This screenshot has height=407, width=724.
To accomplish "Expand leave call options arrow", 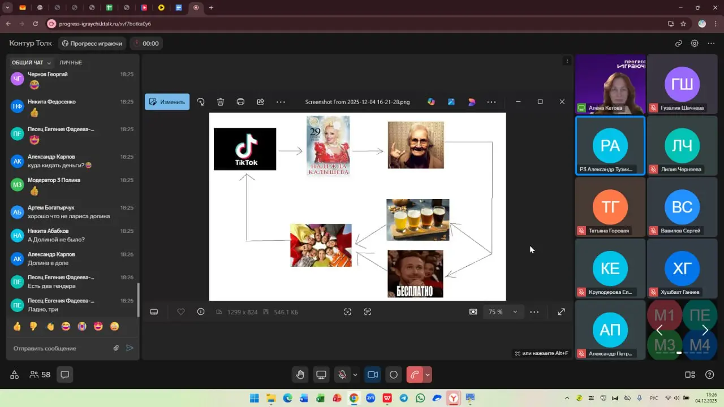I will [x=428, y=374].
